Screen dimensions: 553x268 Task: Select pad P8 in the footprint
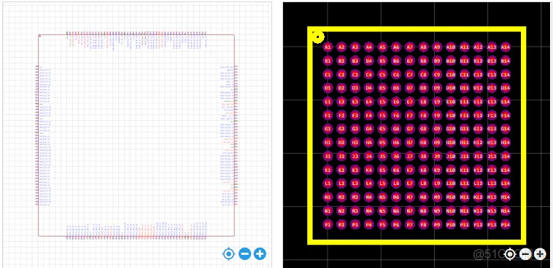[423, 225]
